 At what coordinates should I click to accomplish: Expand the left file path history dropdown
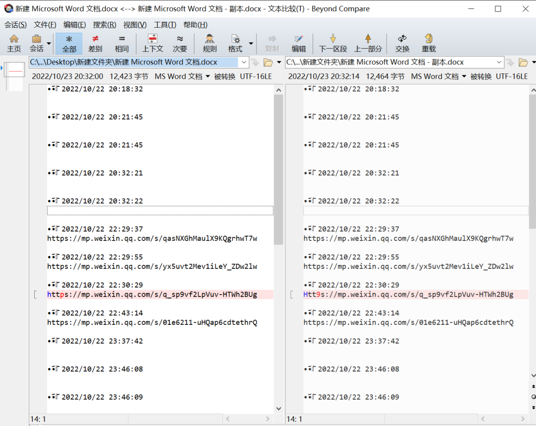244,62
